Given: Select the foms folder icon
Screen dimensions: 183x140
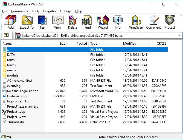Looking at the screenshot, I should tap(4, 60).
